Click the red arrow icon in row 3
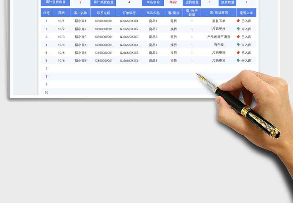293x203 pixels. (x=238, y=37)
